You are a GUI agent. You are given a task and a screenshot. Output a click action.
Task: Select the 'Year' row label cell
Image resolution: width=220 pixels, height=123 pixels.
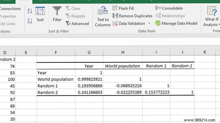click(56, 73)
